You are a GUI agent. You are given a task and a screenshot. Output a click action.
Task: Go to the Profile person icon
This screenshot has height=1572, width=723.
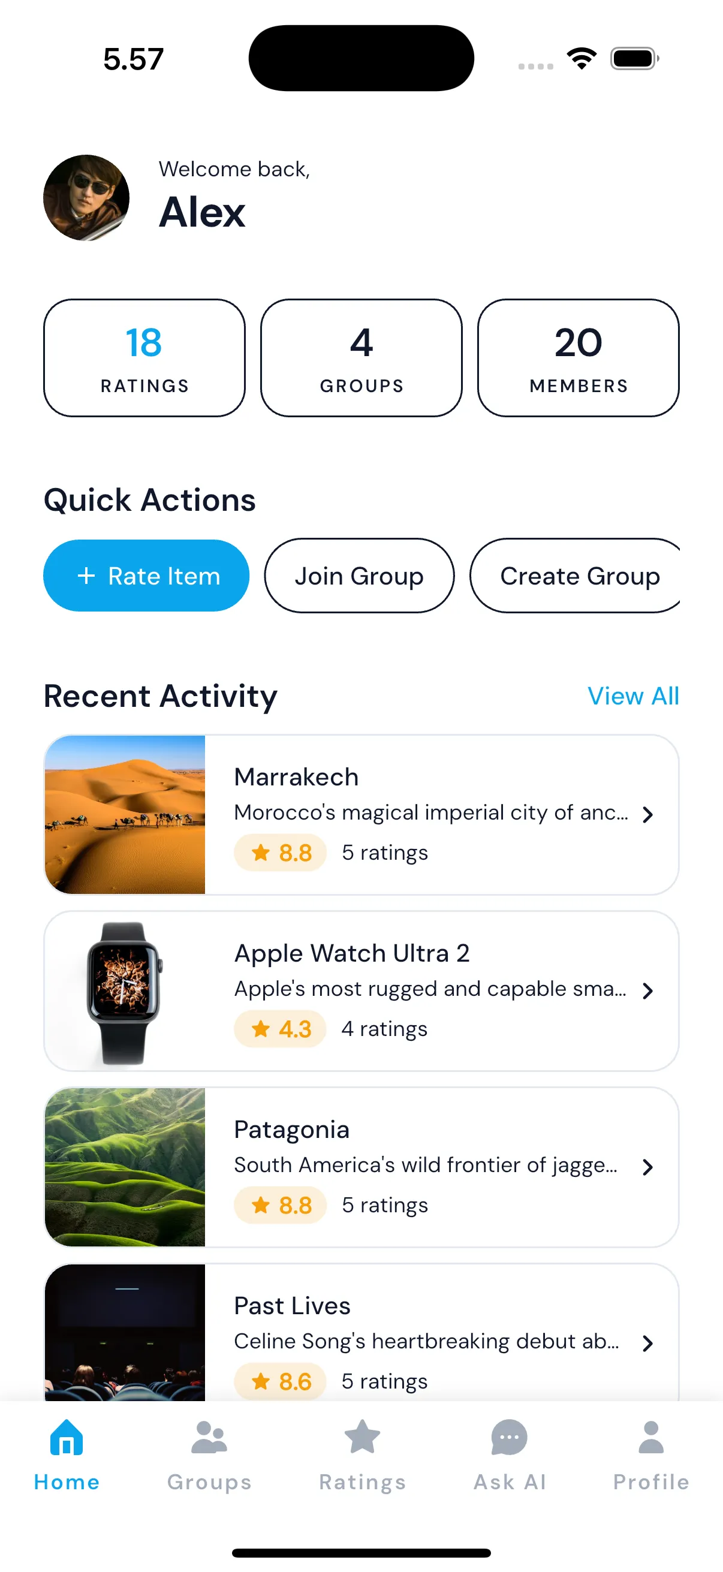tap(651, 1438)
